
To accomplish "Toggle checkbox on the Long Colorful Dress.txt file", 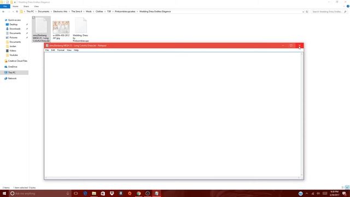I will click(33, 18).
